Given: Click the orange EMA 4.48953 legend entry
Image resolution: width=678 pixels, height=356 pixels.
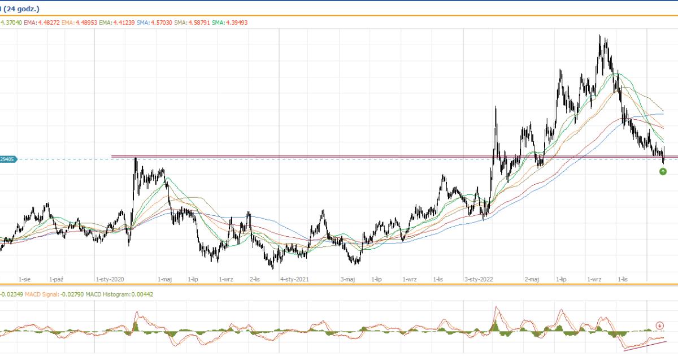Looking at the screenshot, I should coord(79,23).
